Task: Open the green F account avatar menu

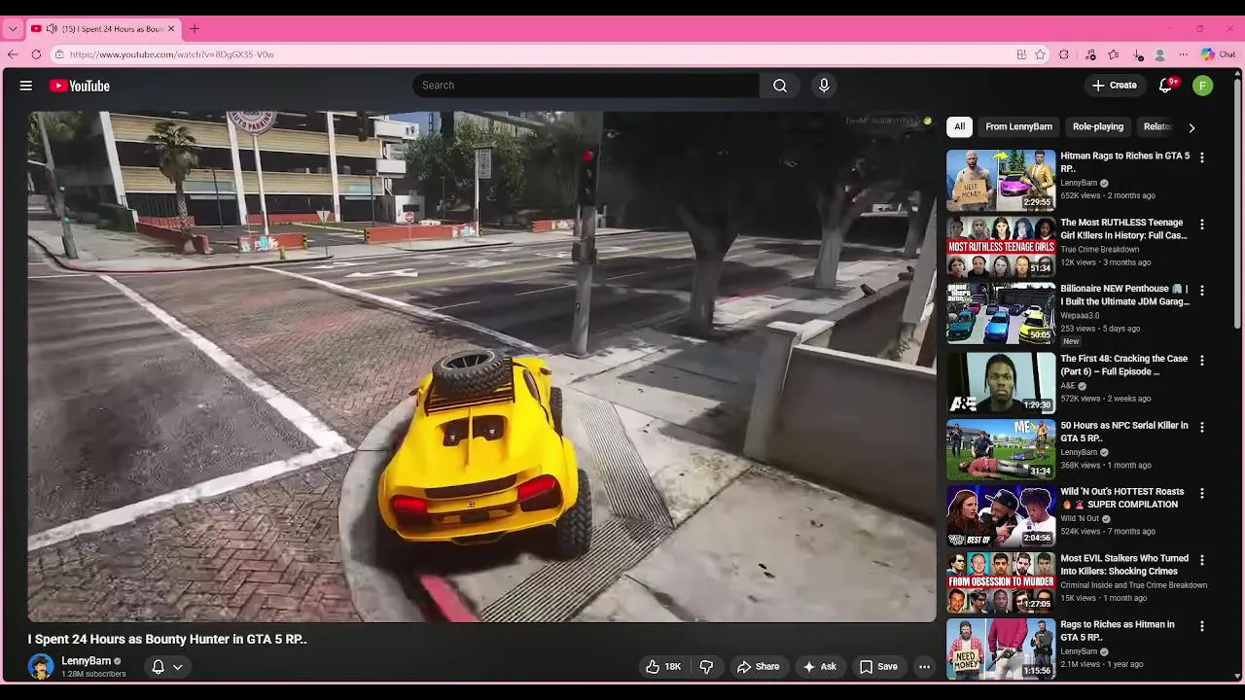Action: click(1203, 86)
